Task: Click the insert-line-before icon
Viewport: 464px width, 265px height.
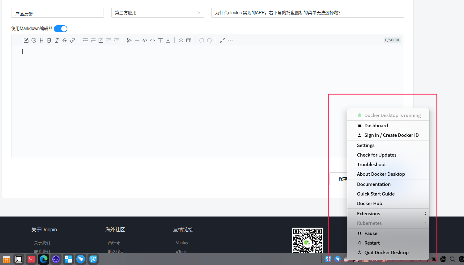Action: click(x=160, y=40)
